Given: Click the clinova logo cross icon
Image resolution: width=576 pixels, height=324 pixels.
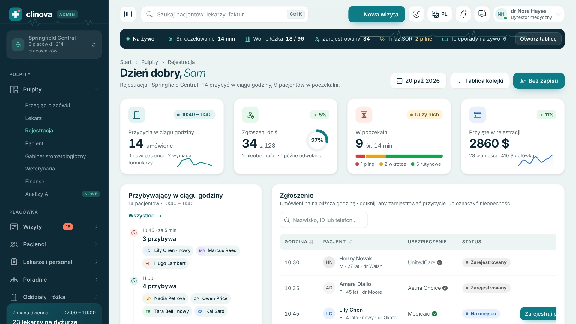Looking at the screenshot, I should pos(16,14).
